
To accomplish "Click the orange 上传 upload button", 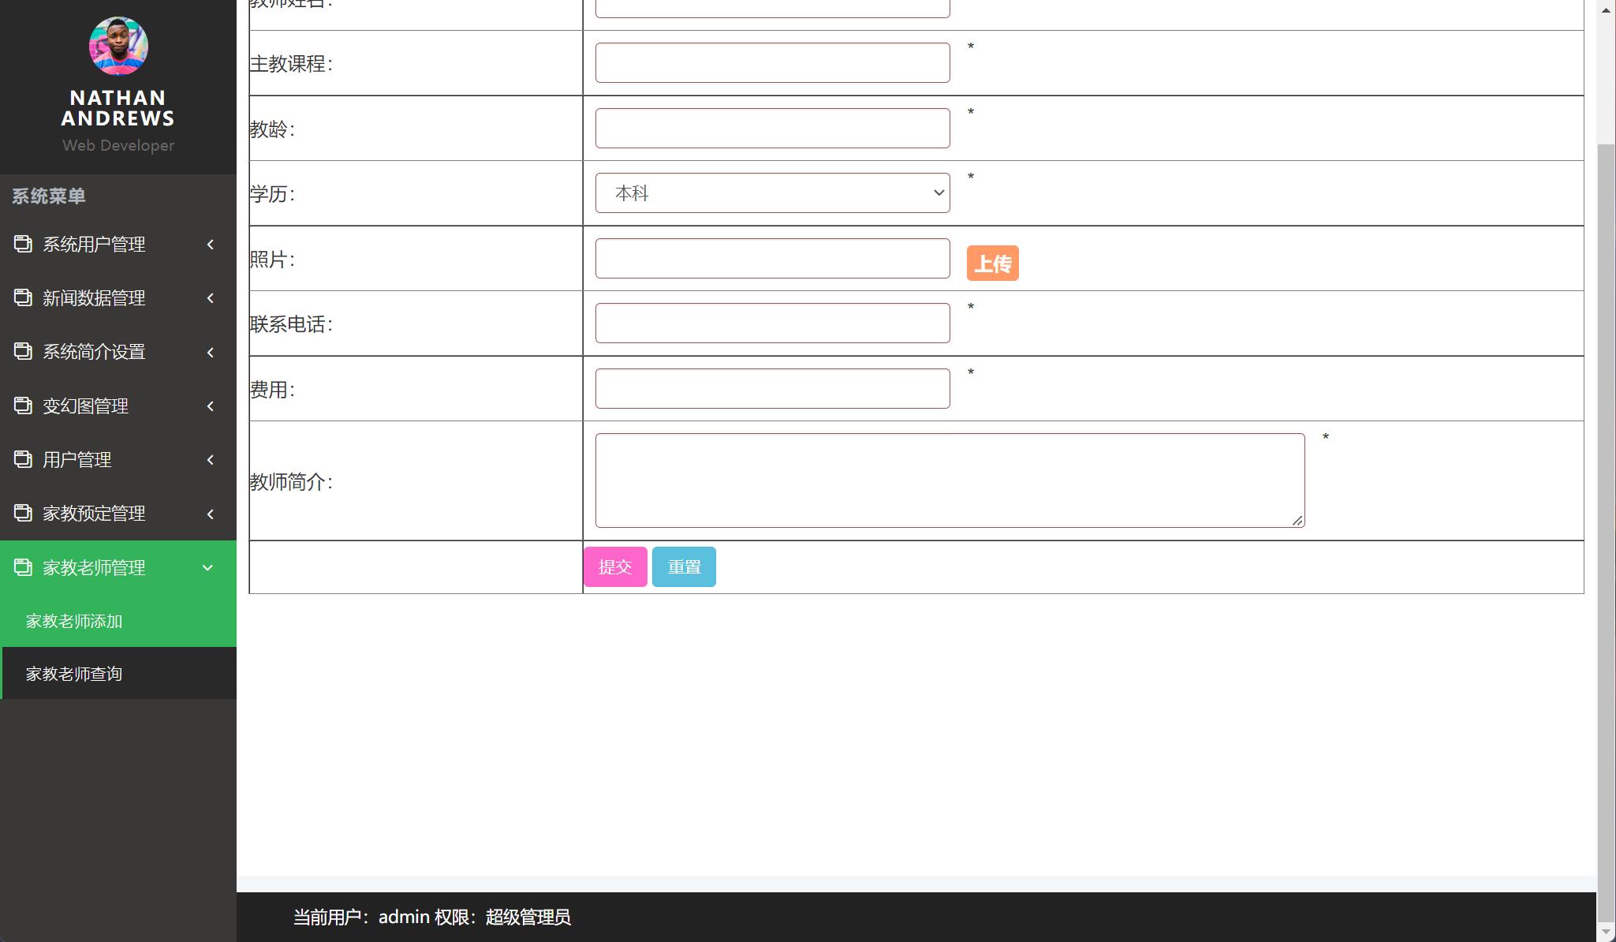I will pyautogui.click(x=992, y=264).
